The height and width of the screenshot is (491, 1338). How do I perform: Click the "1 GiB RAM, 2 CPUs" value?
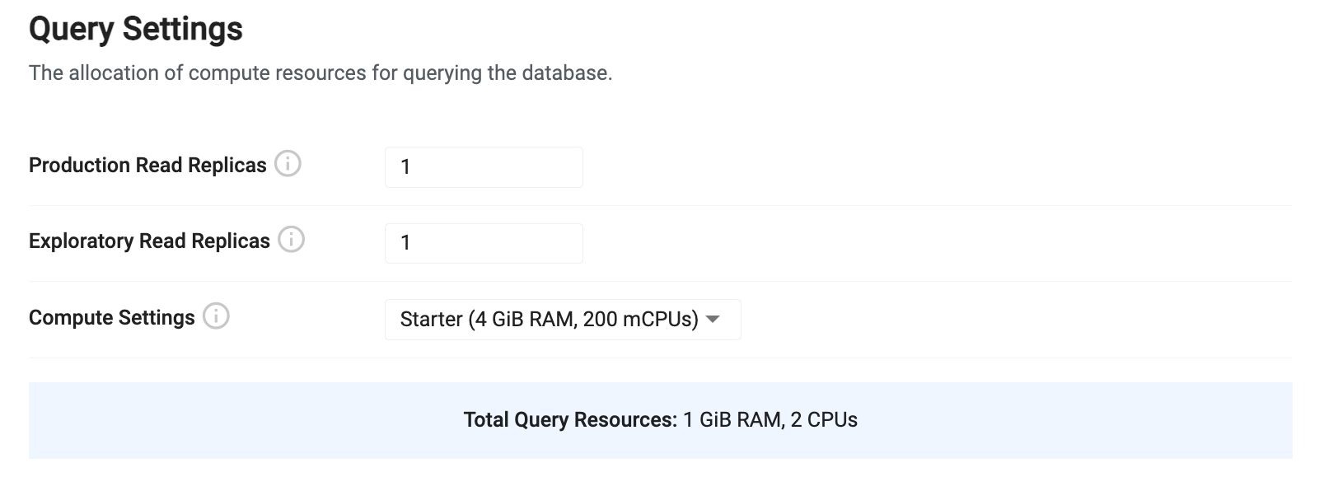[x=770, y=420]
